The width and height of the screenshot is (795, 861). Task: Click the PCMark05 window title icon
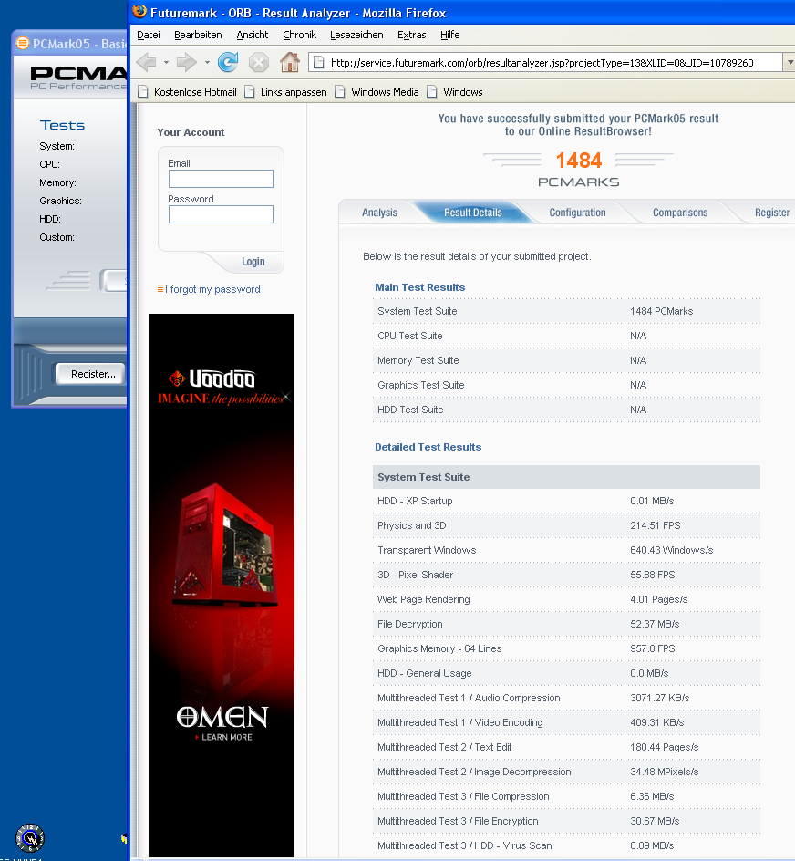[x=23, y=43]
